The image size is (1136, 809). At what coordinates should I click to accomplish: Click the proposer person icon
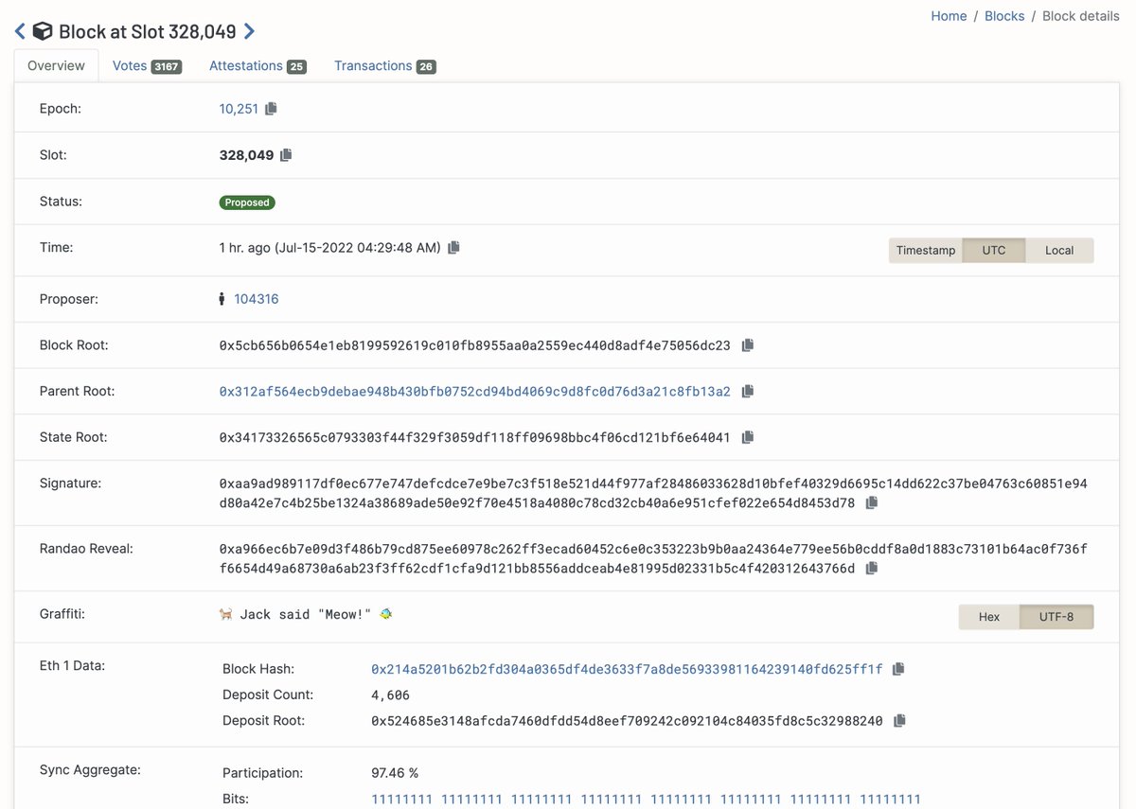click(x=222, y=299)
